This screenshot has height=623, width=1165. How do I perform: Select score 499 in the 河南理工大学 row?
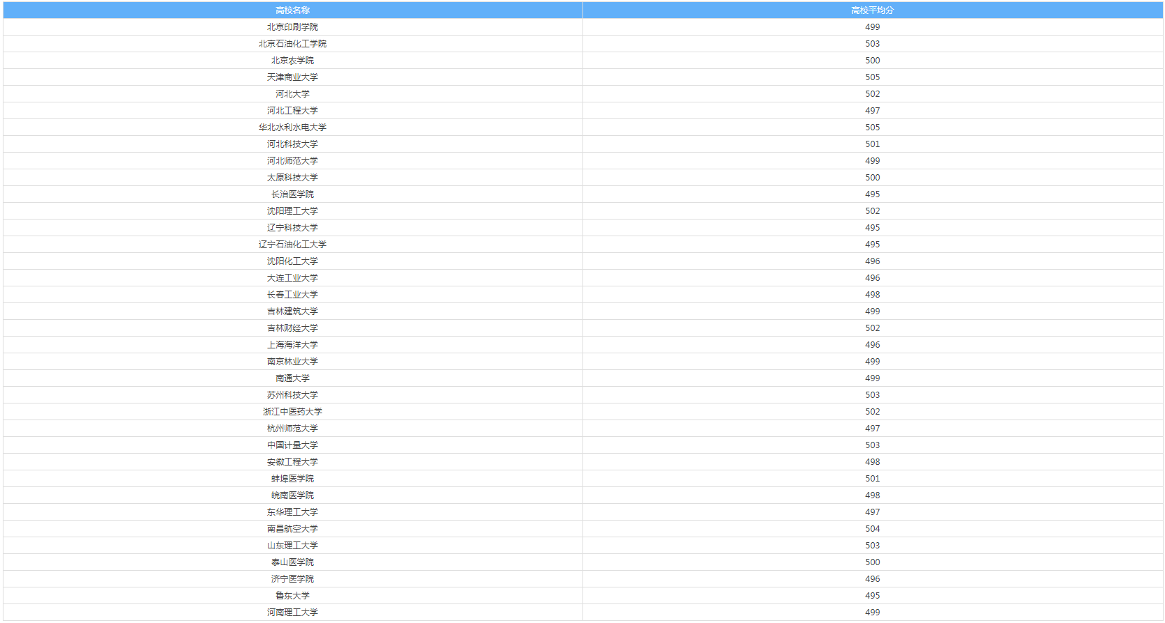[x=873, y=613]
